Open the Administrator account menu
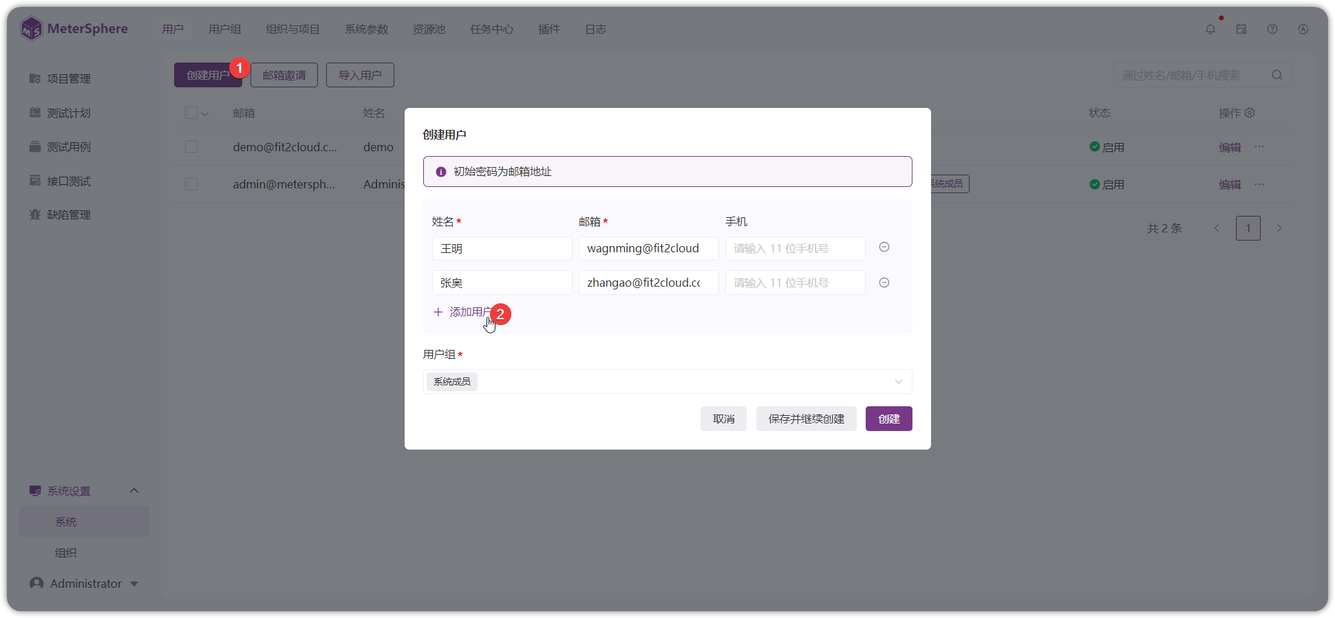Screen dimensions: 1335x618 pos(84,584)
